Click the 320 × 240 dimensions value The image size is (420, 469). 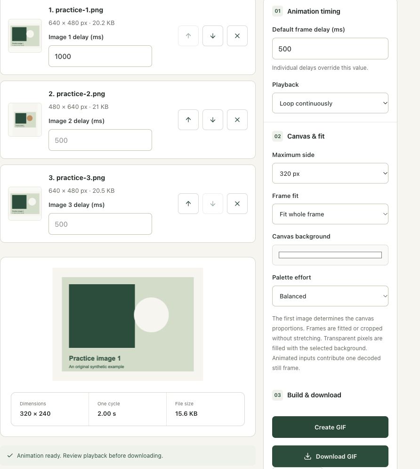pyautogui.click(x=35, y=414)
